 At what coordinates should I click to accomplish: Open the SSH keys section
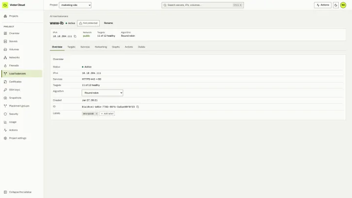click(x=22, y=90)
